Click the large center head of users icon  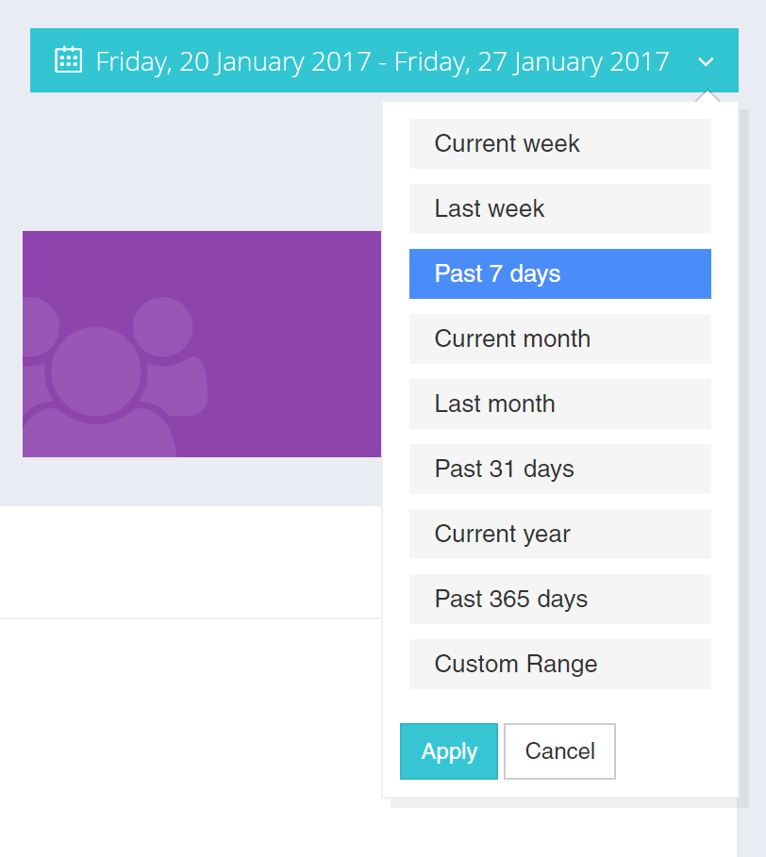96,371
